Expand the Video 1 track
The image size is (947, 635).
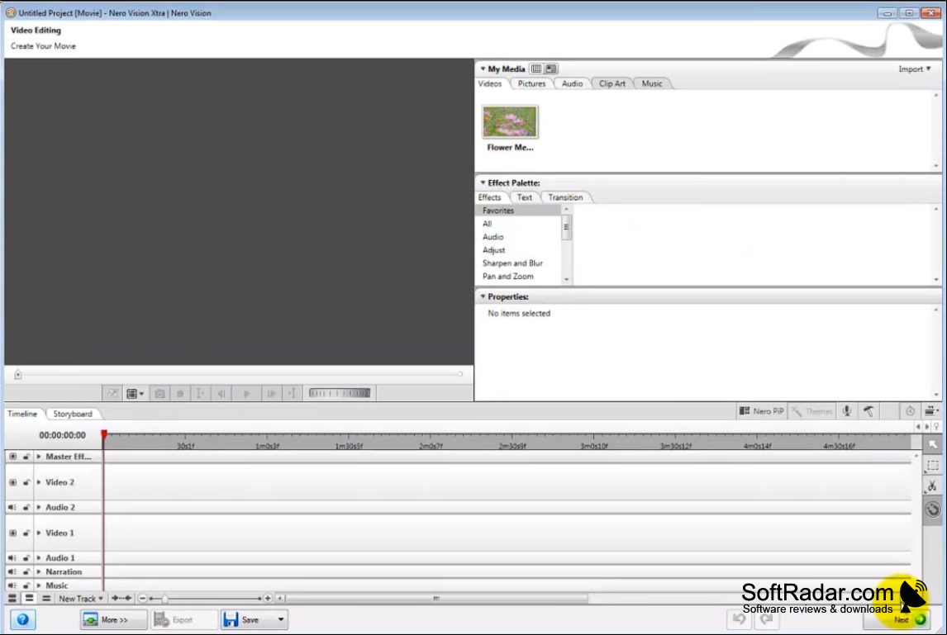[39, 533]
